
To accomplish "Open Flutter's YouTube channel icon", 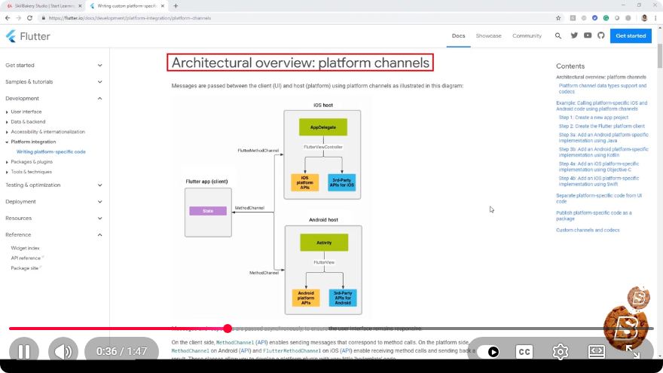I will click(588, 35).
